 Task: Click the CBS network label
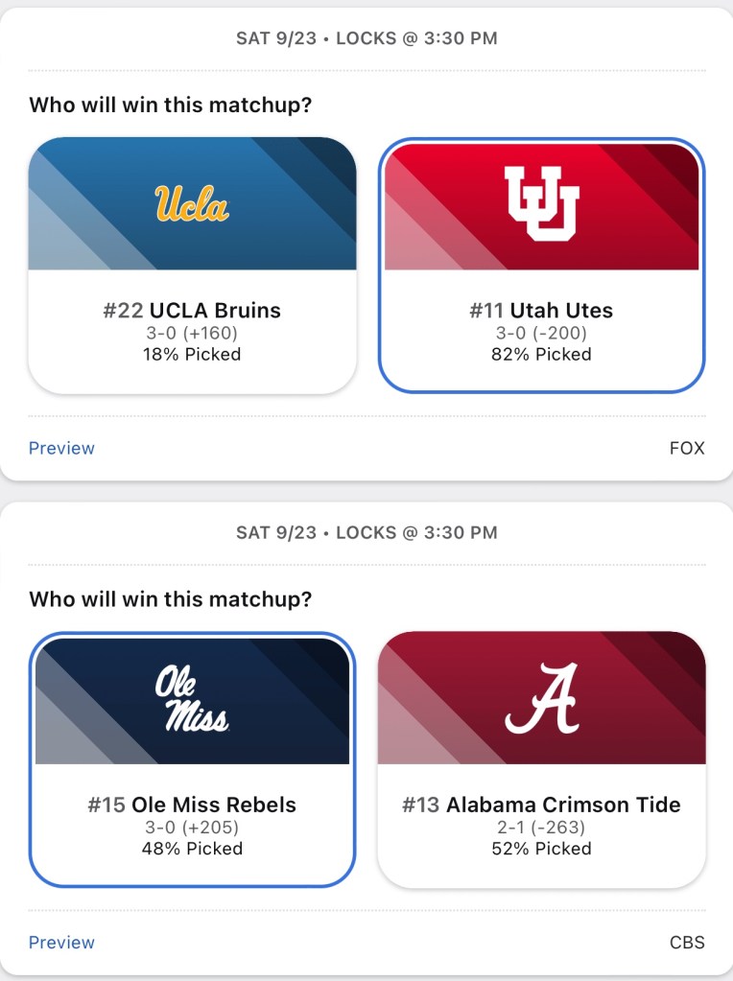pos(687,943)
